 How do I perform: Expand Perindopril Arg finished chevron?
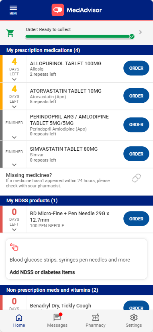pyautogui.click(x=14, y=137)
